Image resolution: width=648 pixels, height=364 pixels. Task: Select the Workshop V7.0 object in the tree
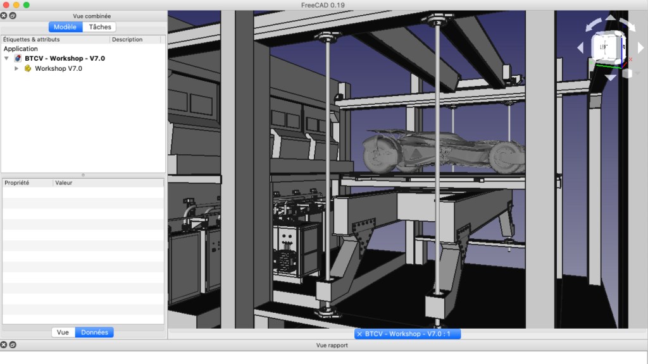[x=58, y=68]
